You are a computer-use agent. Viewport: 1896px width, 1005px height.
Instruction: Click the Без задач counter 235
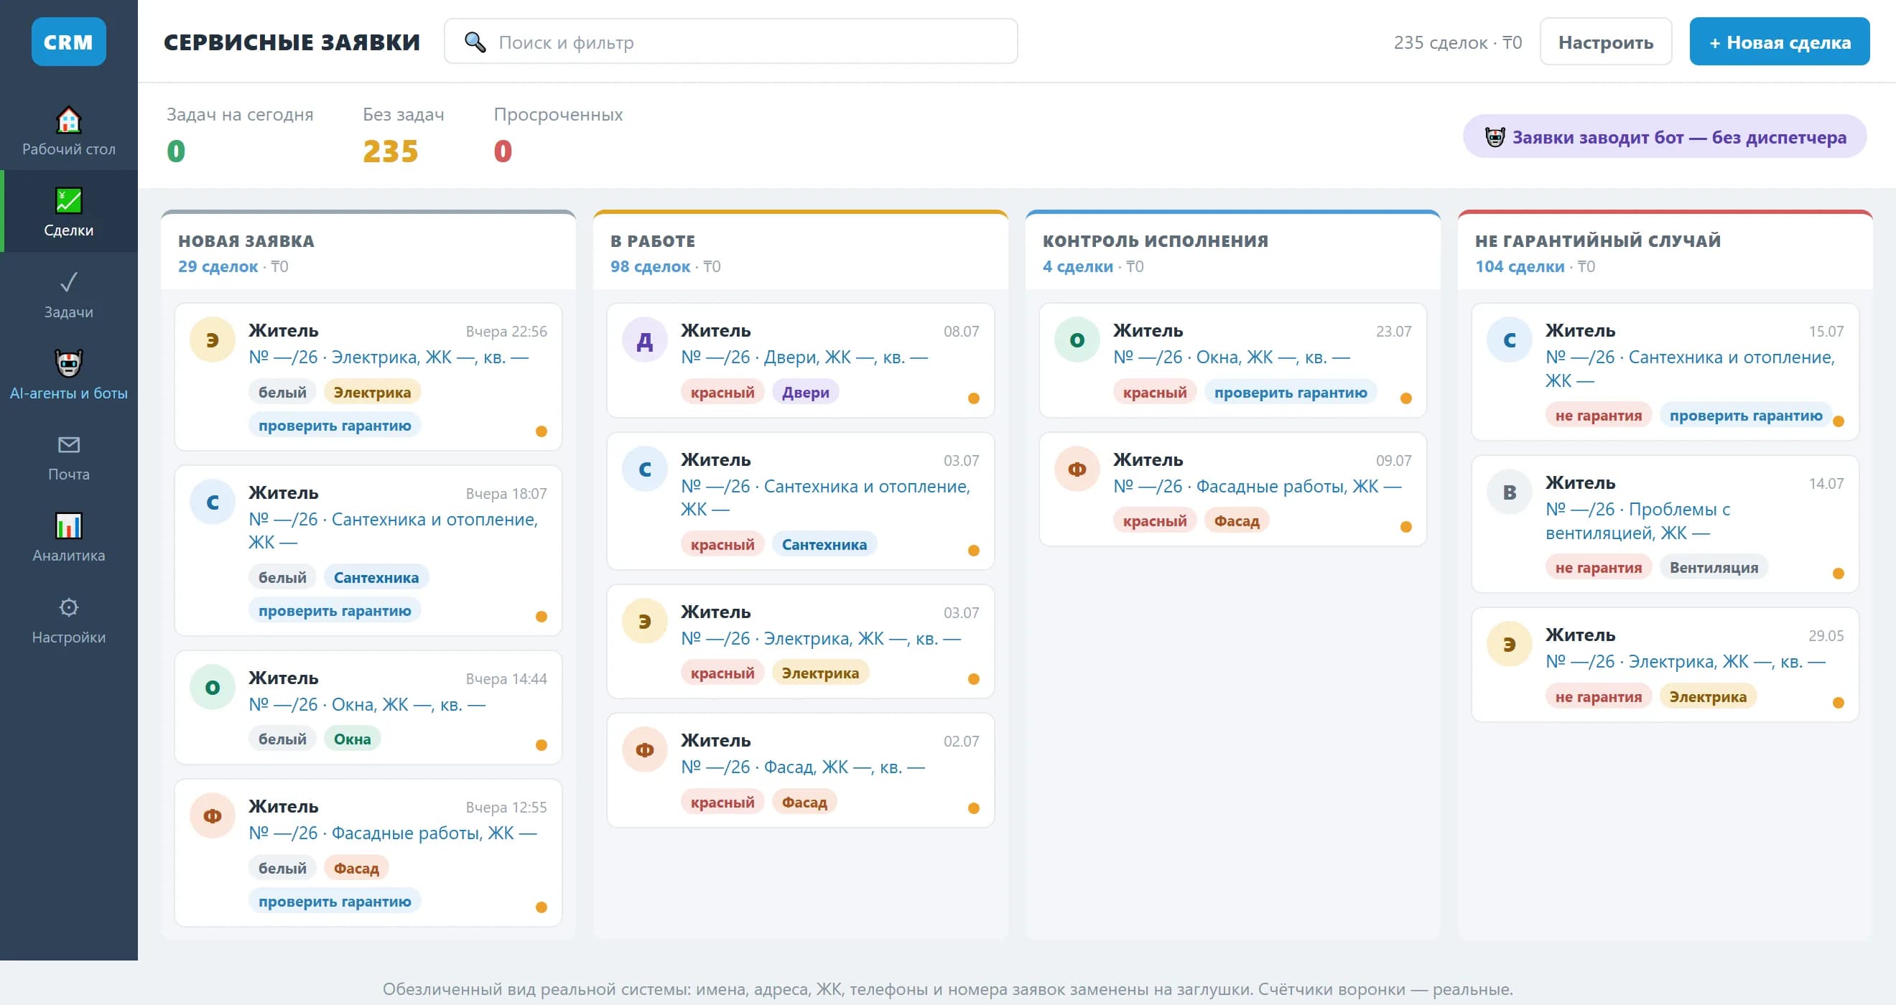(x=390, y=151)
